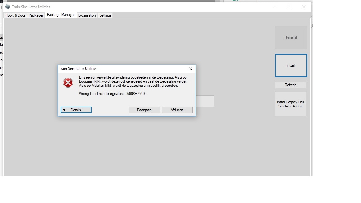Image resolution: width=361 pixels, height=203 pixels.
Task: Click the Train Simulator Utilities app icon
Action: [8, 7]
